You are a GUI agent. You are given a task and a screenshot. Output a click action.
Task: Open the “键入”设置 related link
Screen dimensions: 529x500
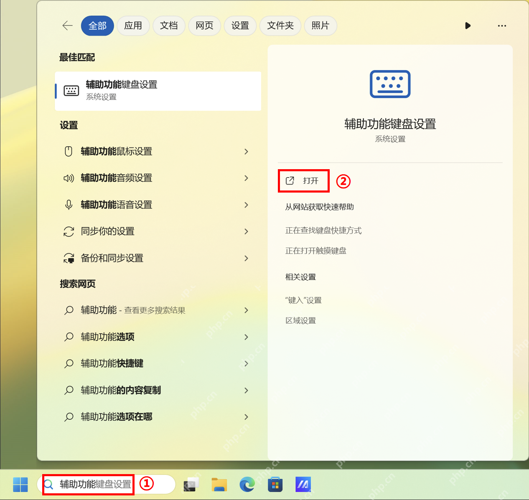click(303, 300)
